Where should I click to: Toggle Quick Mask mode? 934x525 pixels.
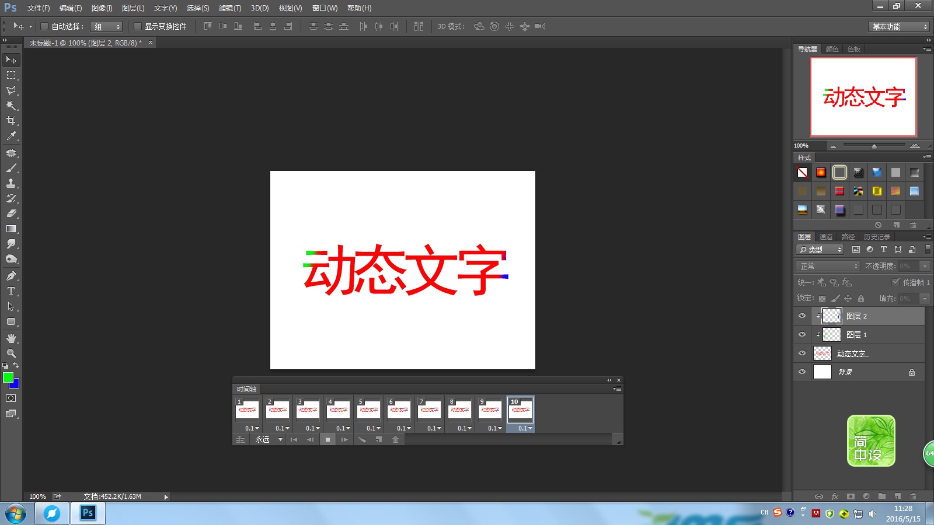(11, 398)
